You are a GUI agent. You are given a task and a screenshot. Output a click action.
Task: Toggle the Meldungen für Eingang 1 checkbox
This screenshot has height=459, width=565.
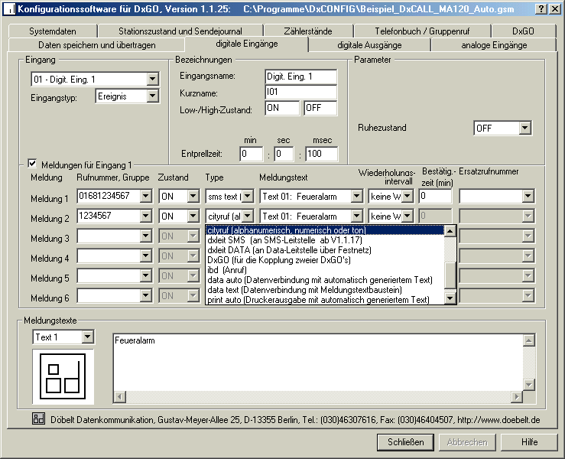[x=32, y=164]
